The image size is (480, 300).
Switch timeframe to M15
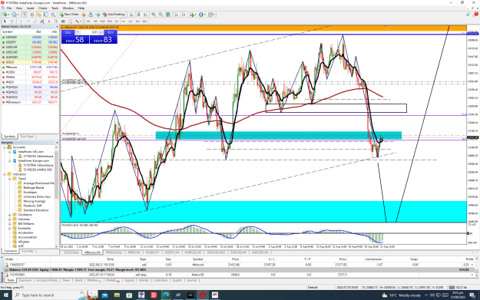point(103,21)
